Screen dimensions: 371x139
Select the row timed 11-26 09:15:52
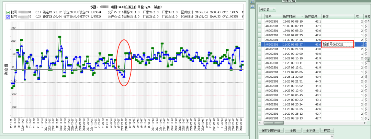coord(312,86)
